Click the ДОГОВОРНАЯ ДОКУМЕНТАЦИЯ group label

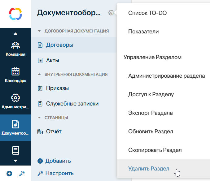point(77,31)
